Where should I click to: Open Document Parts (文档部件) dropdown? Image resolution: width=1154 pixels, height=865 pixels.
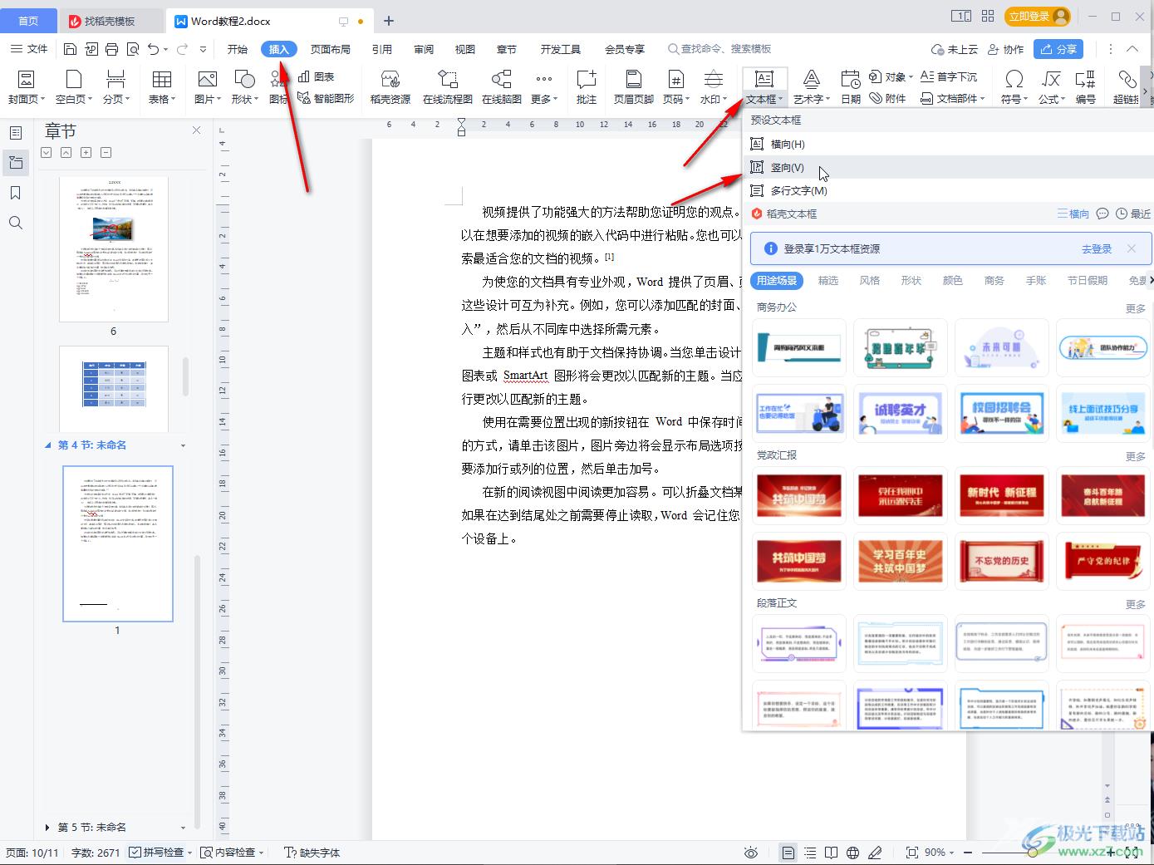[x=953, y=98]
